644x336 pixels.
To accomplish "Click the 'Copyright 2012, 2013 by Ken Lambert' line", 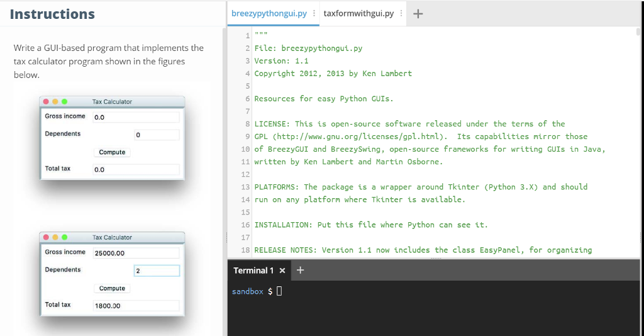I will 333,74.
